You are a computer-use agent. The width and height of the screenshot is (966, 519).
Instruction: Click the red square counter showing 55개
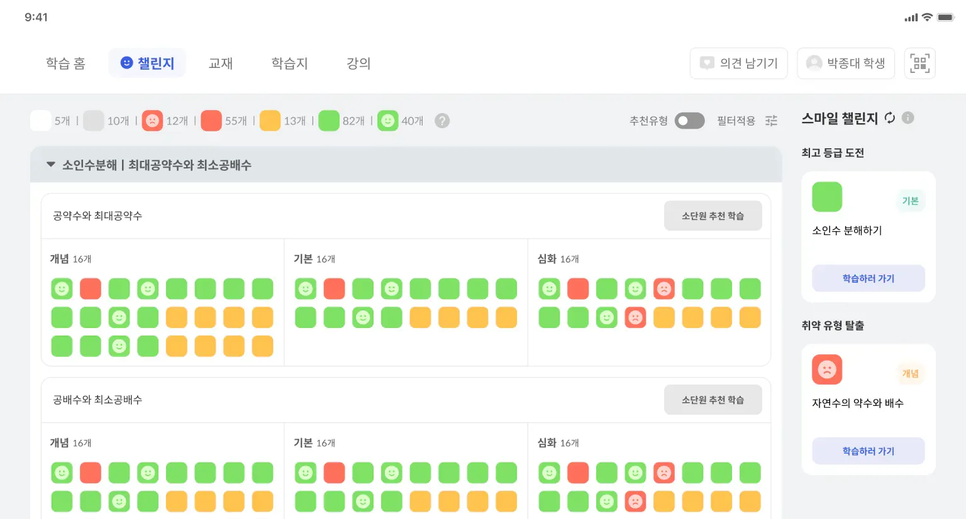tap(211, 120)
